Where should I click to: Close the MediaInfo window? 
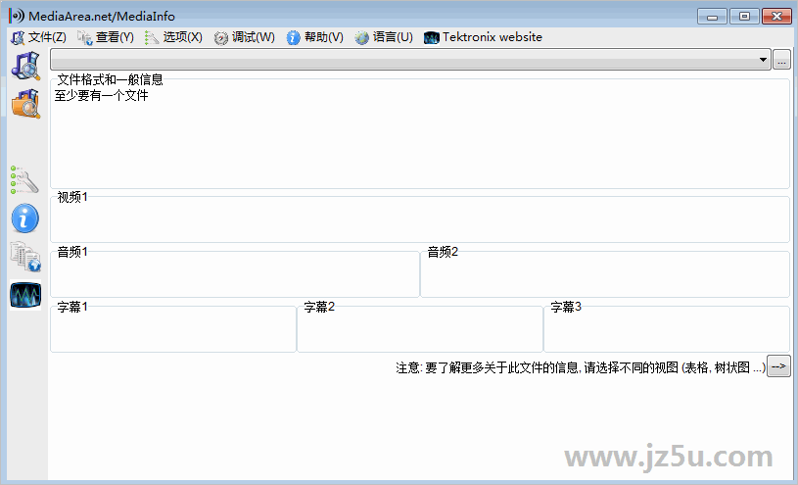pyautogui.click(x=776, y=17)
